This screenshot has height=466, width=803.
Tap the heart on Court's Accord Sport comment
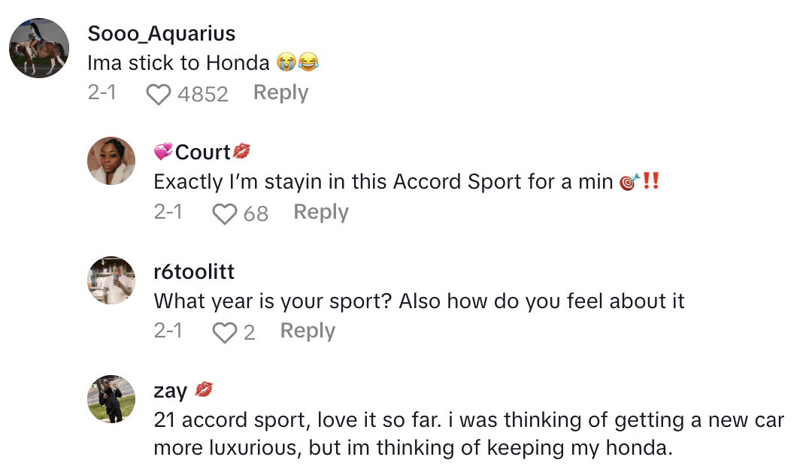click(x=225, y=214)
